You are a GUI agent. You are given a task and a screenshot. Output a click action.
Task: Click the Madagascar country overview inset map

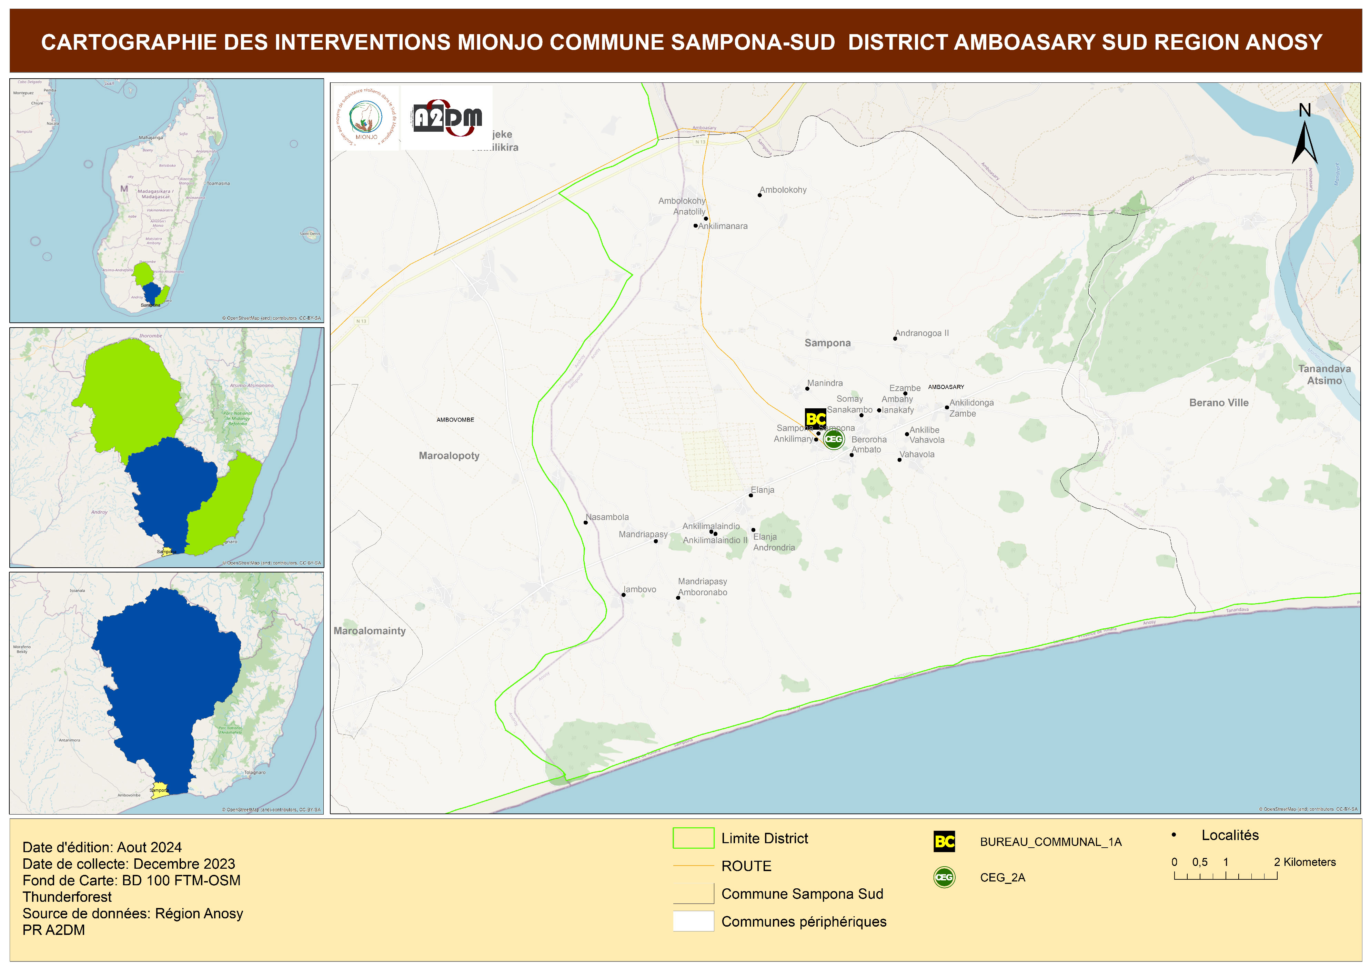pyautogui.click(x=167, y=200)
